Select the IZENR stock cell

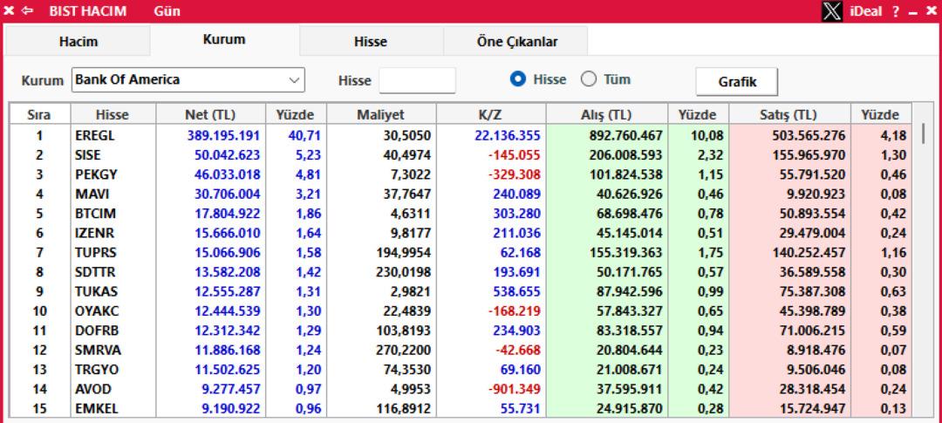pyautogui.click(x=113, y=233)
